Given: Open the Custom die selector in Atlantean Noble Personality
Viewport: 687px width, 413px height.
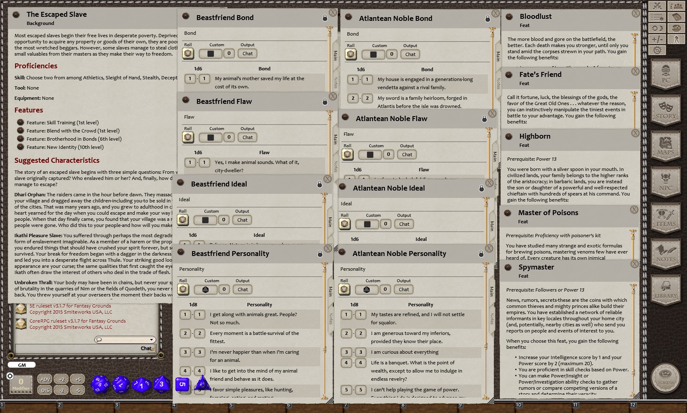Looking at the screenshot, I should point(367,290).
